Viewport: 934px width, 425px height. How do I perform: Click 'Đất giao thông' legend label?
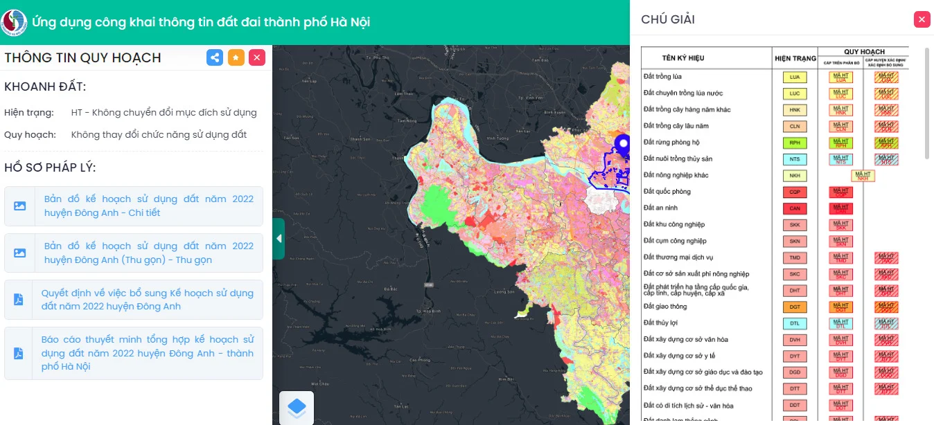pyautogui.click(x=665, y=306)
